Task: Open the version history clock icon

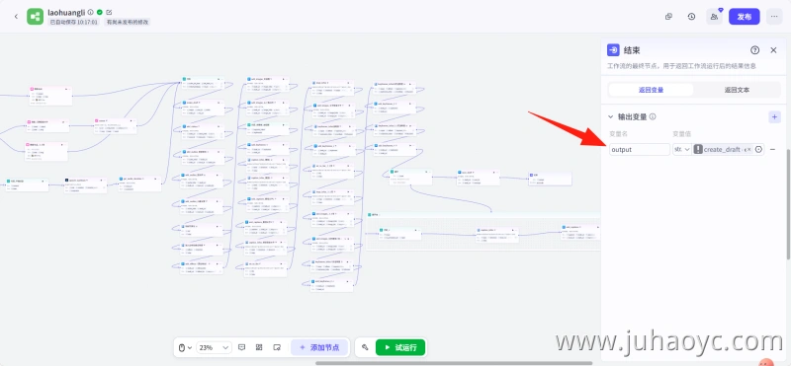Action: pyautogui.click(x=691, y=17)
